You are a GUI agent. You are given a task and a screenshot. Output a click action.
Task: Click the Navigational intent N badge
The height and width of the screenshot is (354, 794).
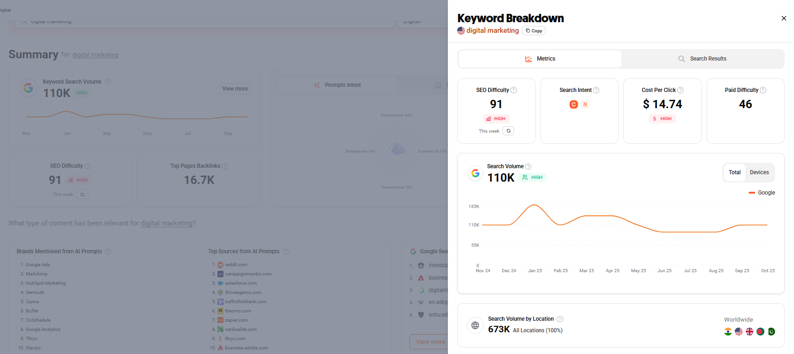585,104
